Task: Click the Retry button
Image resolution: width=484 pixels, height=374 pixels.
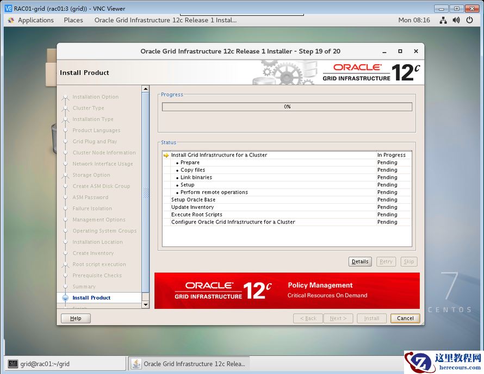Action: [x=386, y=261]
